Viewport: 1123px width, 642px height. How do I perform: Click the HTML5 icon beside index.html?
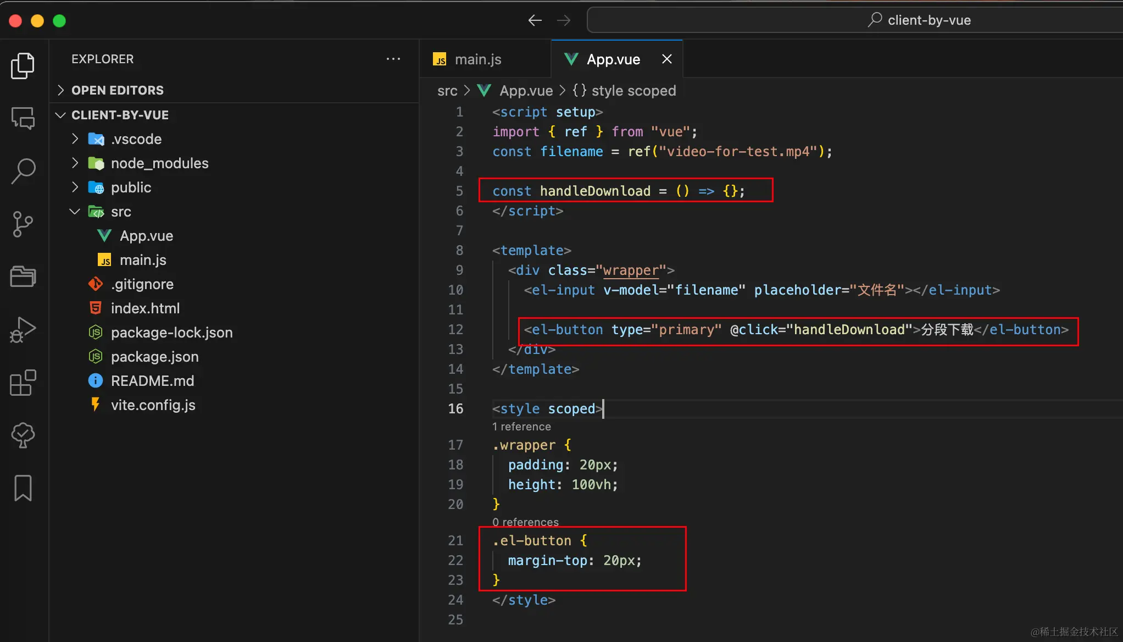(96, 308)
